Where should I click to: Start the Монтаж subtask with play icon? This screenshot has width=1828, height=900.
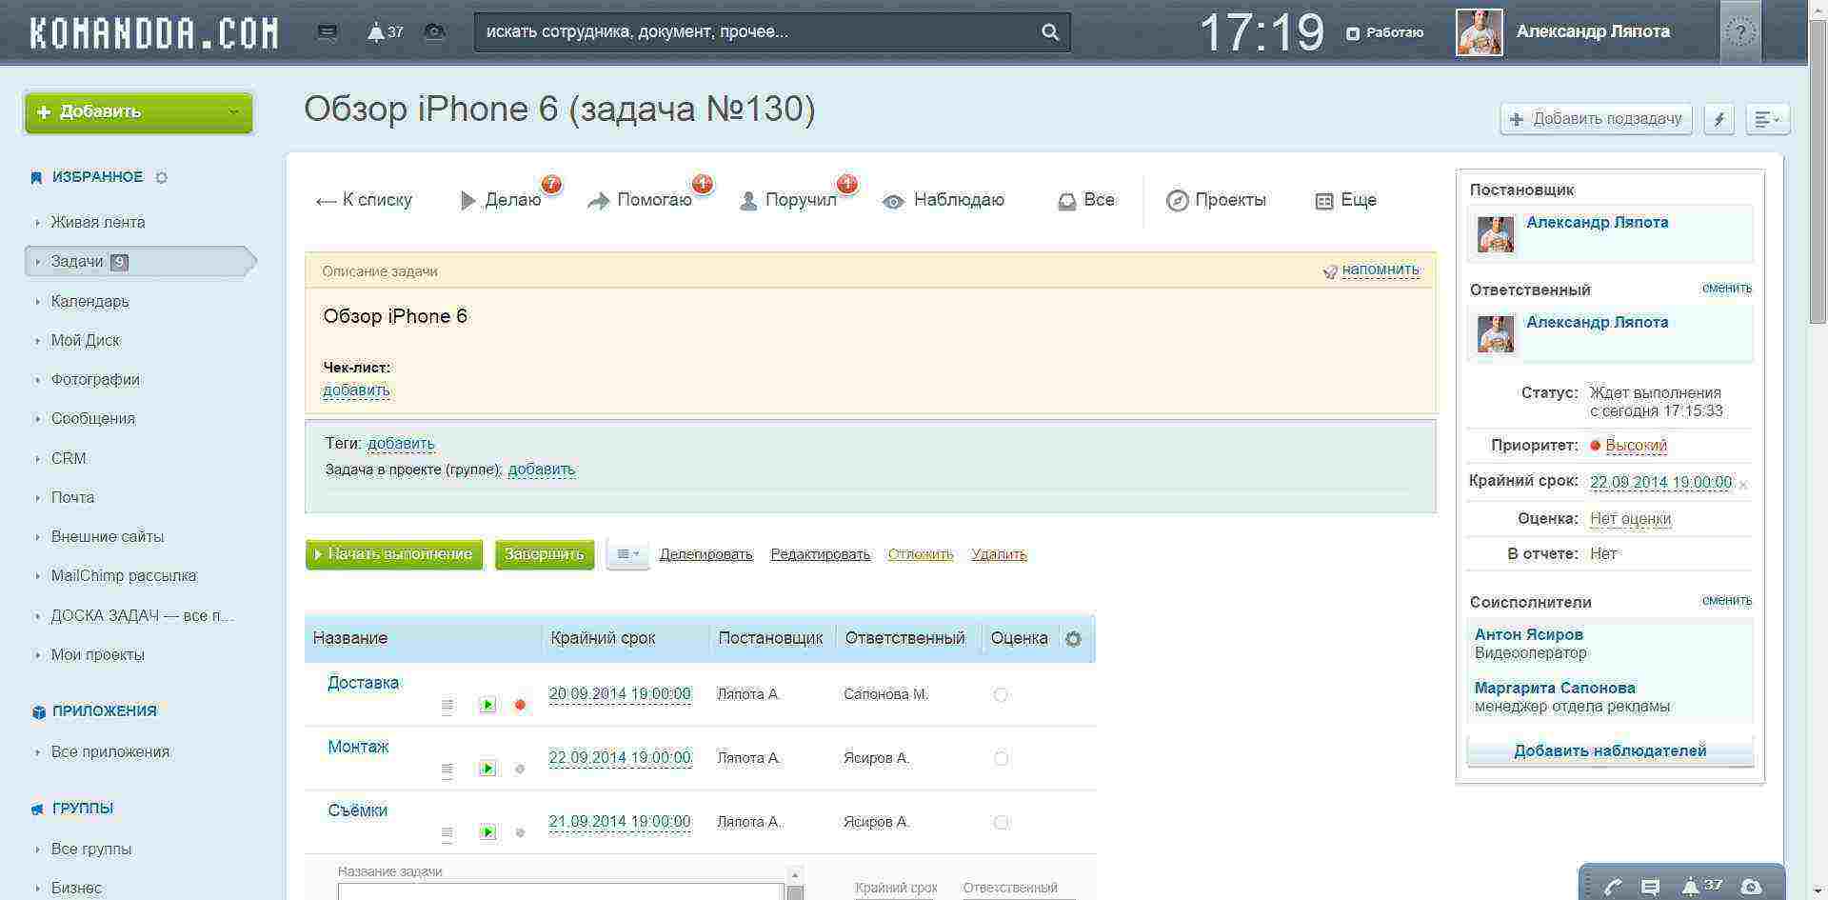pyautogui.click(x=487, y=769)
